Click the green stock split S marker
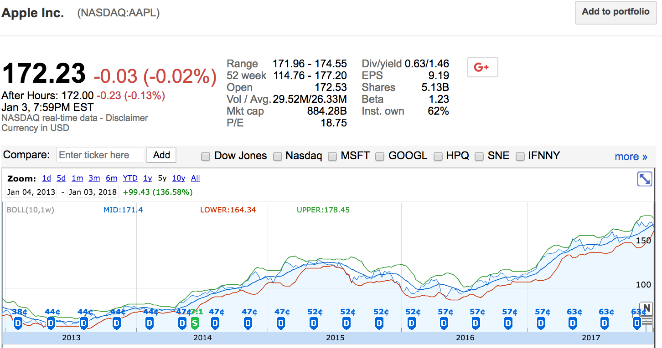Image resolution: width=662 pixels, height=348 pixels. click(195, 323)
